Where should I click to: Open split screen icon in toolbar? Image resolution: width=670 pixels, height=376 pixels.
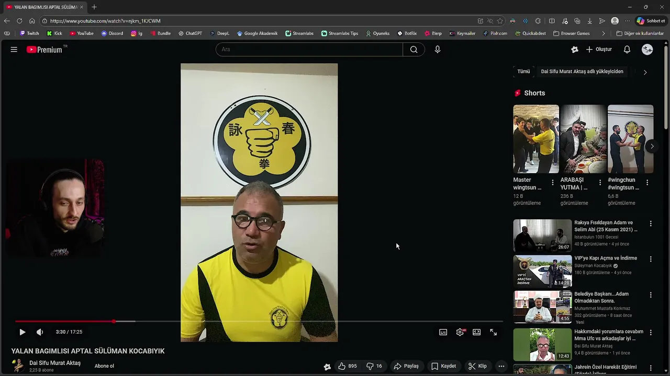(x=552, y=21)
